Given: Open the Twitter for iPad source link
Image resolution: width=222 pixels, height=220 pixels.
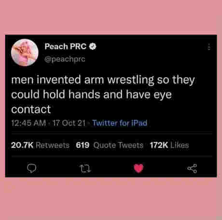Looking at the screenshot, I should 120,123.
